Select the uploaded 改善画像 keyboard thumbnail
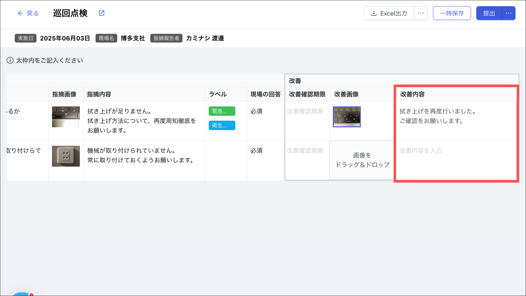This screenshot has height=296, width=526. point(347,117)
